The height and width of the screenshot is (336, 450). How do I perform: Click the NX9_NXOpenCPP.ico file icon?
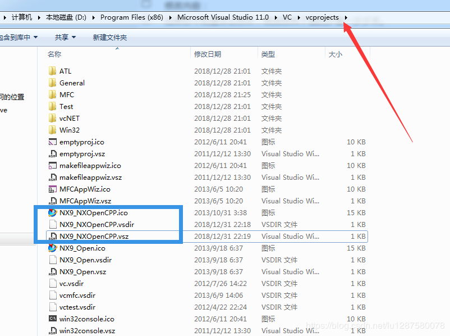tap(53, 213)
